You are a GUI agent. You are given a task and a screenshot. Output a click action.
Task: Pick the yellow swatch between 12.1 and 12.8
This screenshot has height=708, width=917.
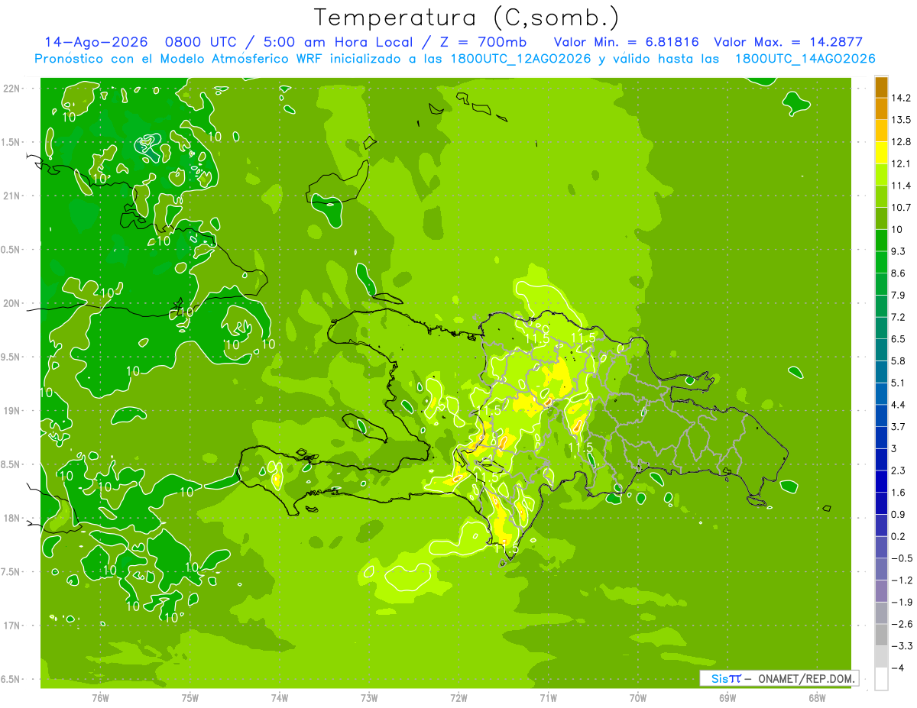(881, 153)
